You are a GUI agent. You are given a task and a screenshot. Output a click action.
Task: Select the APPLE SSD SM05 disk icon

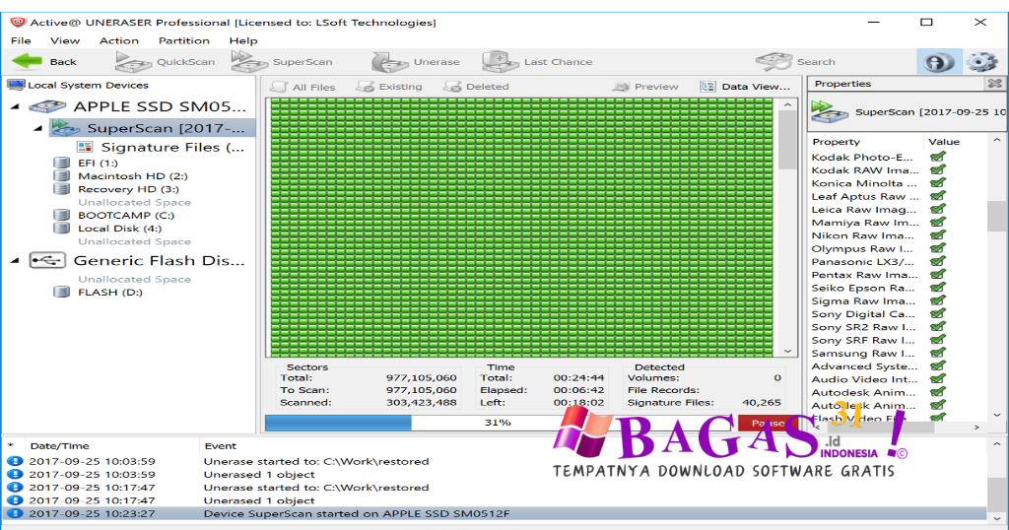click(47, 106)
